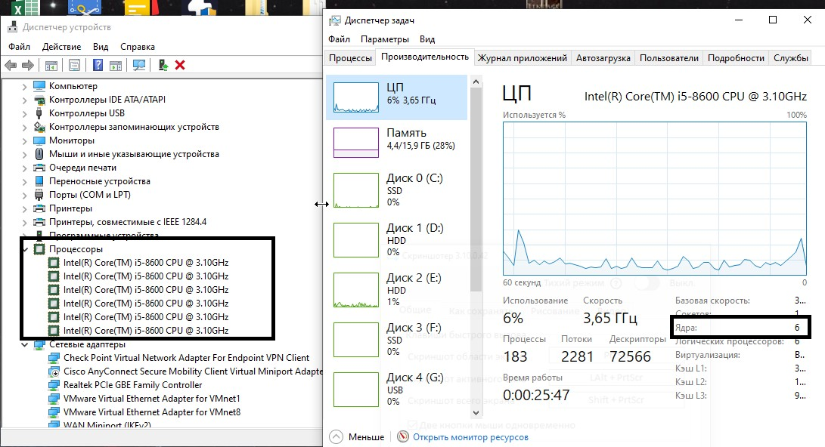Viewport: 825px width, 447px height.
Task: Click the mouse icon beside Мыши и иные указывающие устройства
Action: (x=39, y=154)
